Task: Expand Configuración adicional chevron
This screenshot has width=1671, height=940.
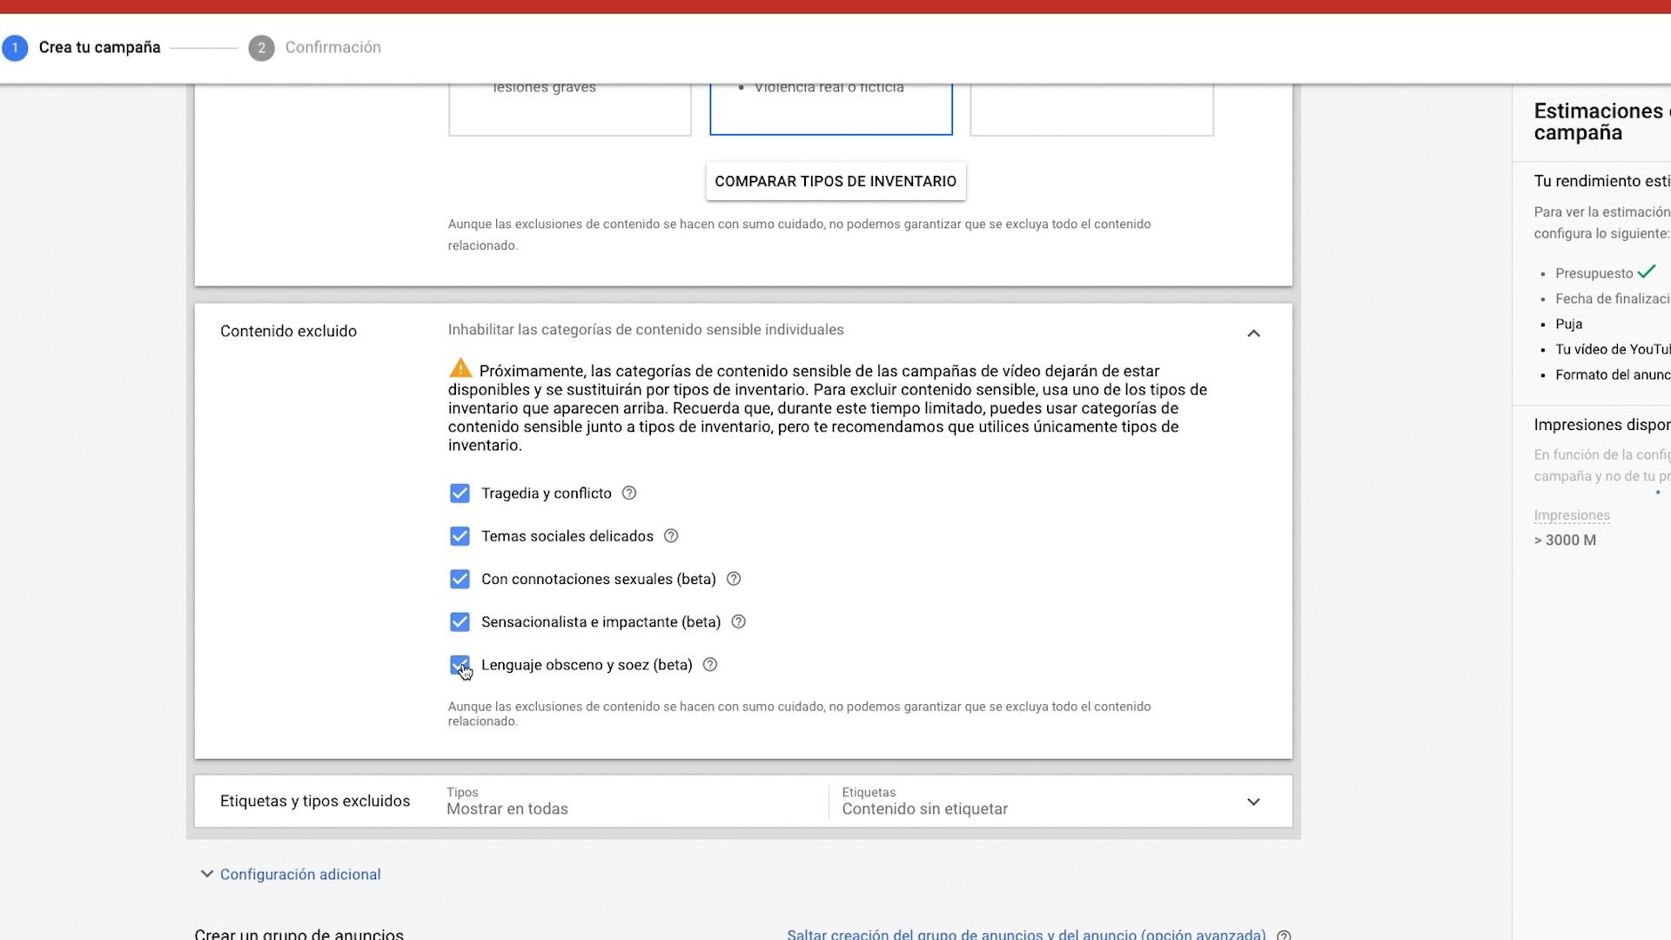Action: [207, 874]
